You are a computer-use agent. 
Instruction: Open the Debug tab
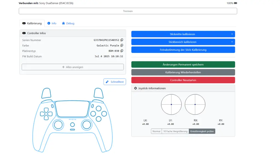[68, 23]
